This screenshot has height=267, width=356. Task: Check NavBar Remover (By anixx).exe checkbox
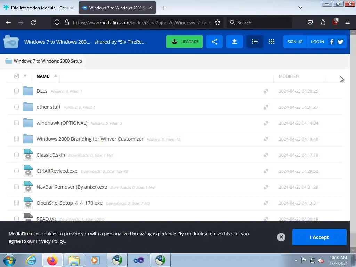pos(16,187)
